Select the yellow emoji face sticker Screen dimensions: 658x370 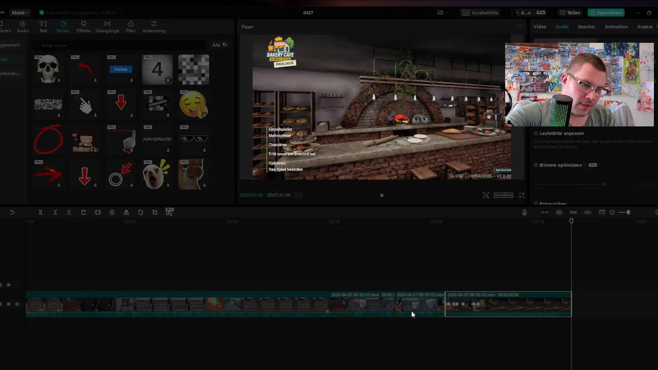[194, 104]
